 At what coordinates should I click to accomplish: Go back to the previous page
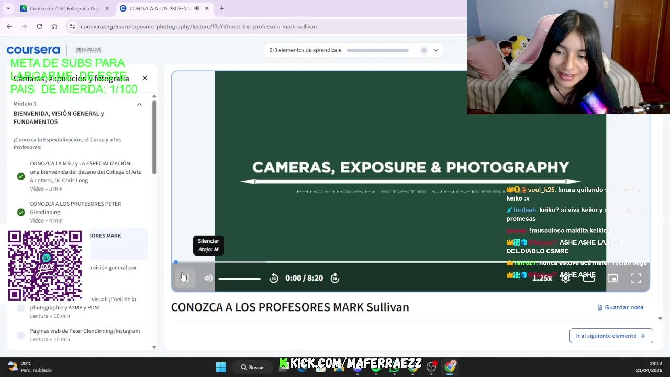9,26
